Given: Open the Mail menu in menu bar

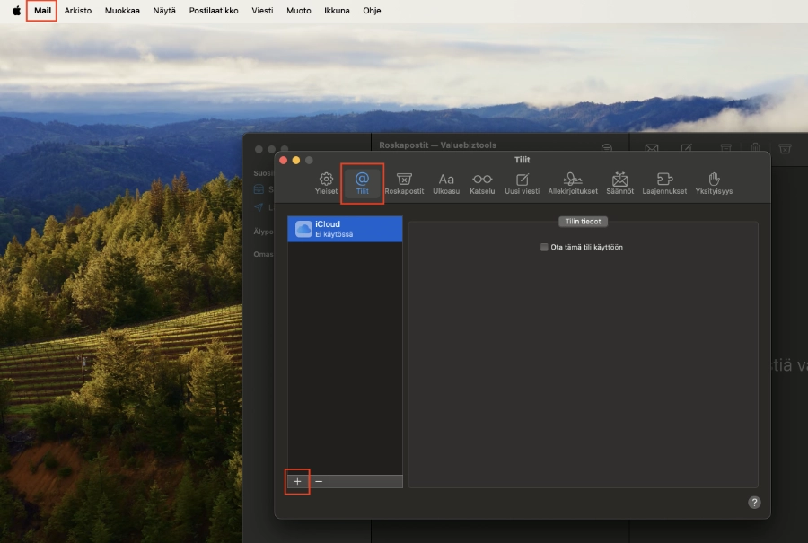Looking at the screenshot, I should click(x=42, y=10).
